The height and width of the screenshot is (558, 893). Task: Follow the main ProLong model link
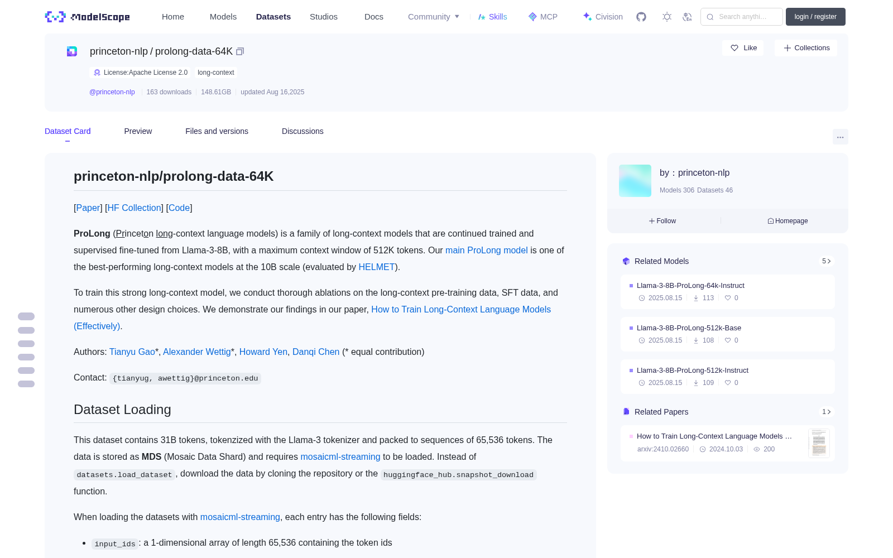click(487, 250)
